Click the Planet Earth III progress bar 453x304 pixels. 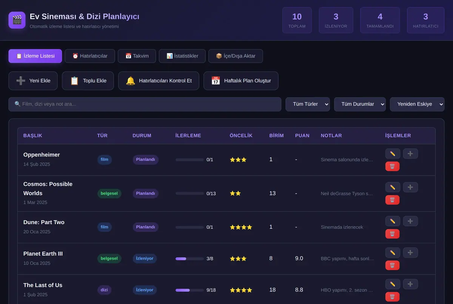click(x=190, y=259)
